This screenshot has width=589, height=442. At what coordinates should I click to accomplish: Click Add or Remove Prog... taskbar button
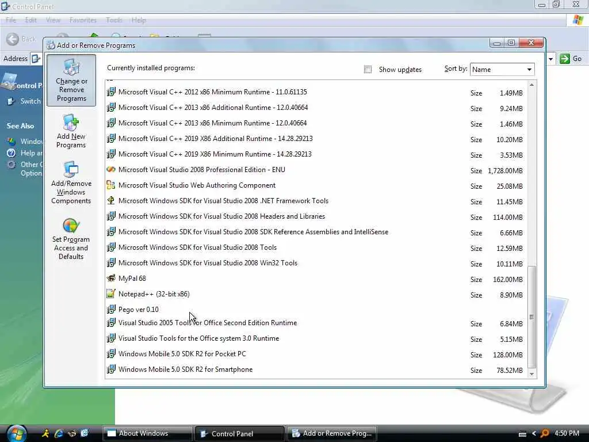click(x=332, y=433)
